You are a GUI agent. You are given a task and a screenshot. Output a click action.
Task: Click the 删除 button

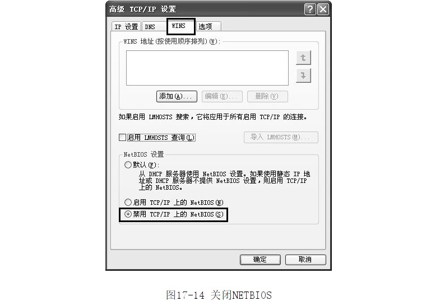pyautogui.click(x=267, y=97)
